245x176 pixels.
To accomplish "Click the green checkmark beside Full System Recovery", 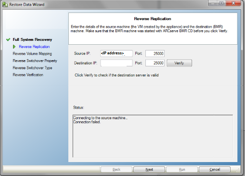I will (x=8, y=39).
